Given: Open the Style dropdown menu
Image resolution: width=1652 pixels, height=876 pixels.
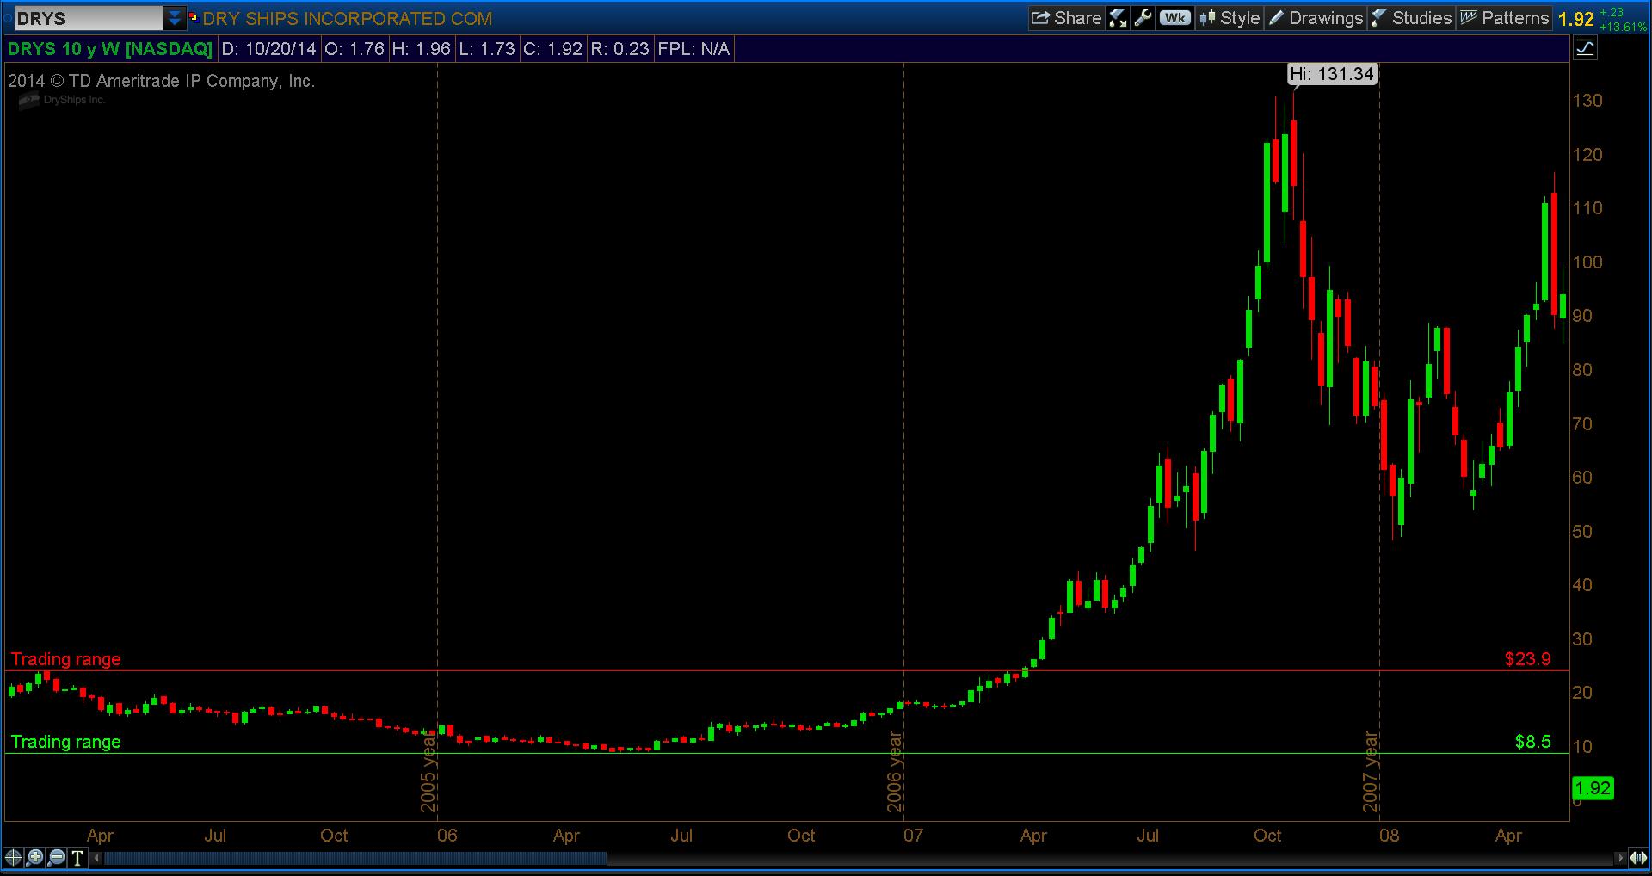Looking at the screenshot, I should tap(1229, 18).
